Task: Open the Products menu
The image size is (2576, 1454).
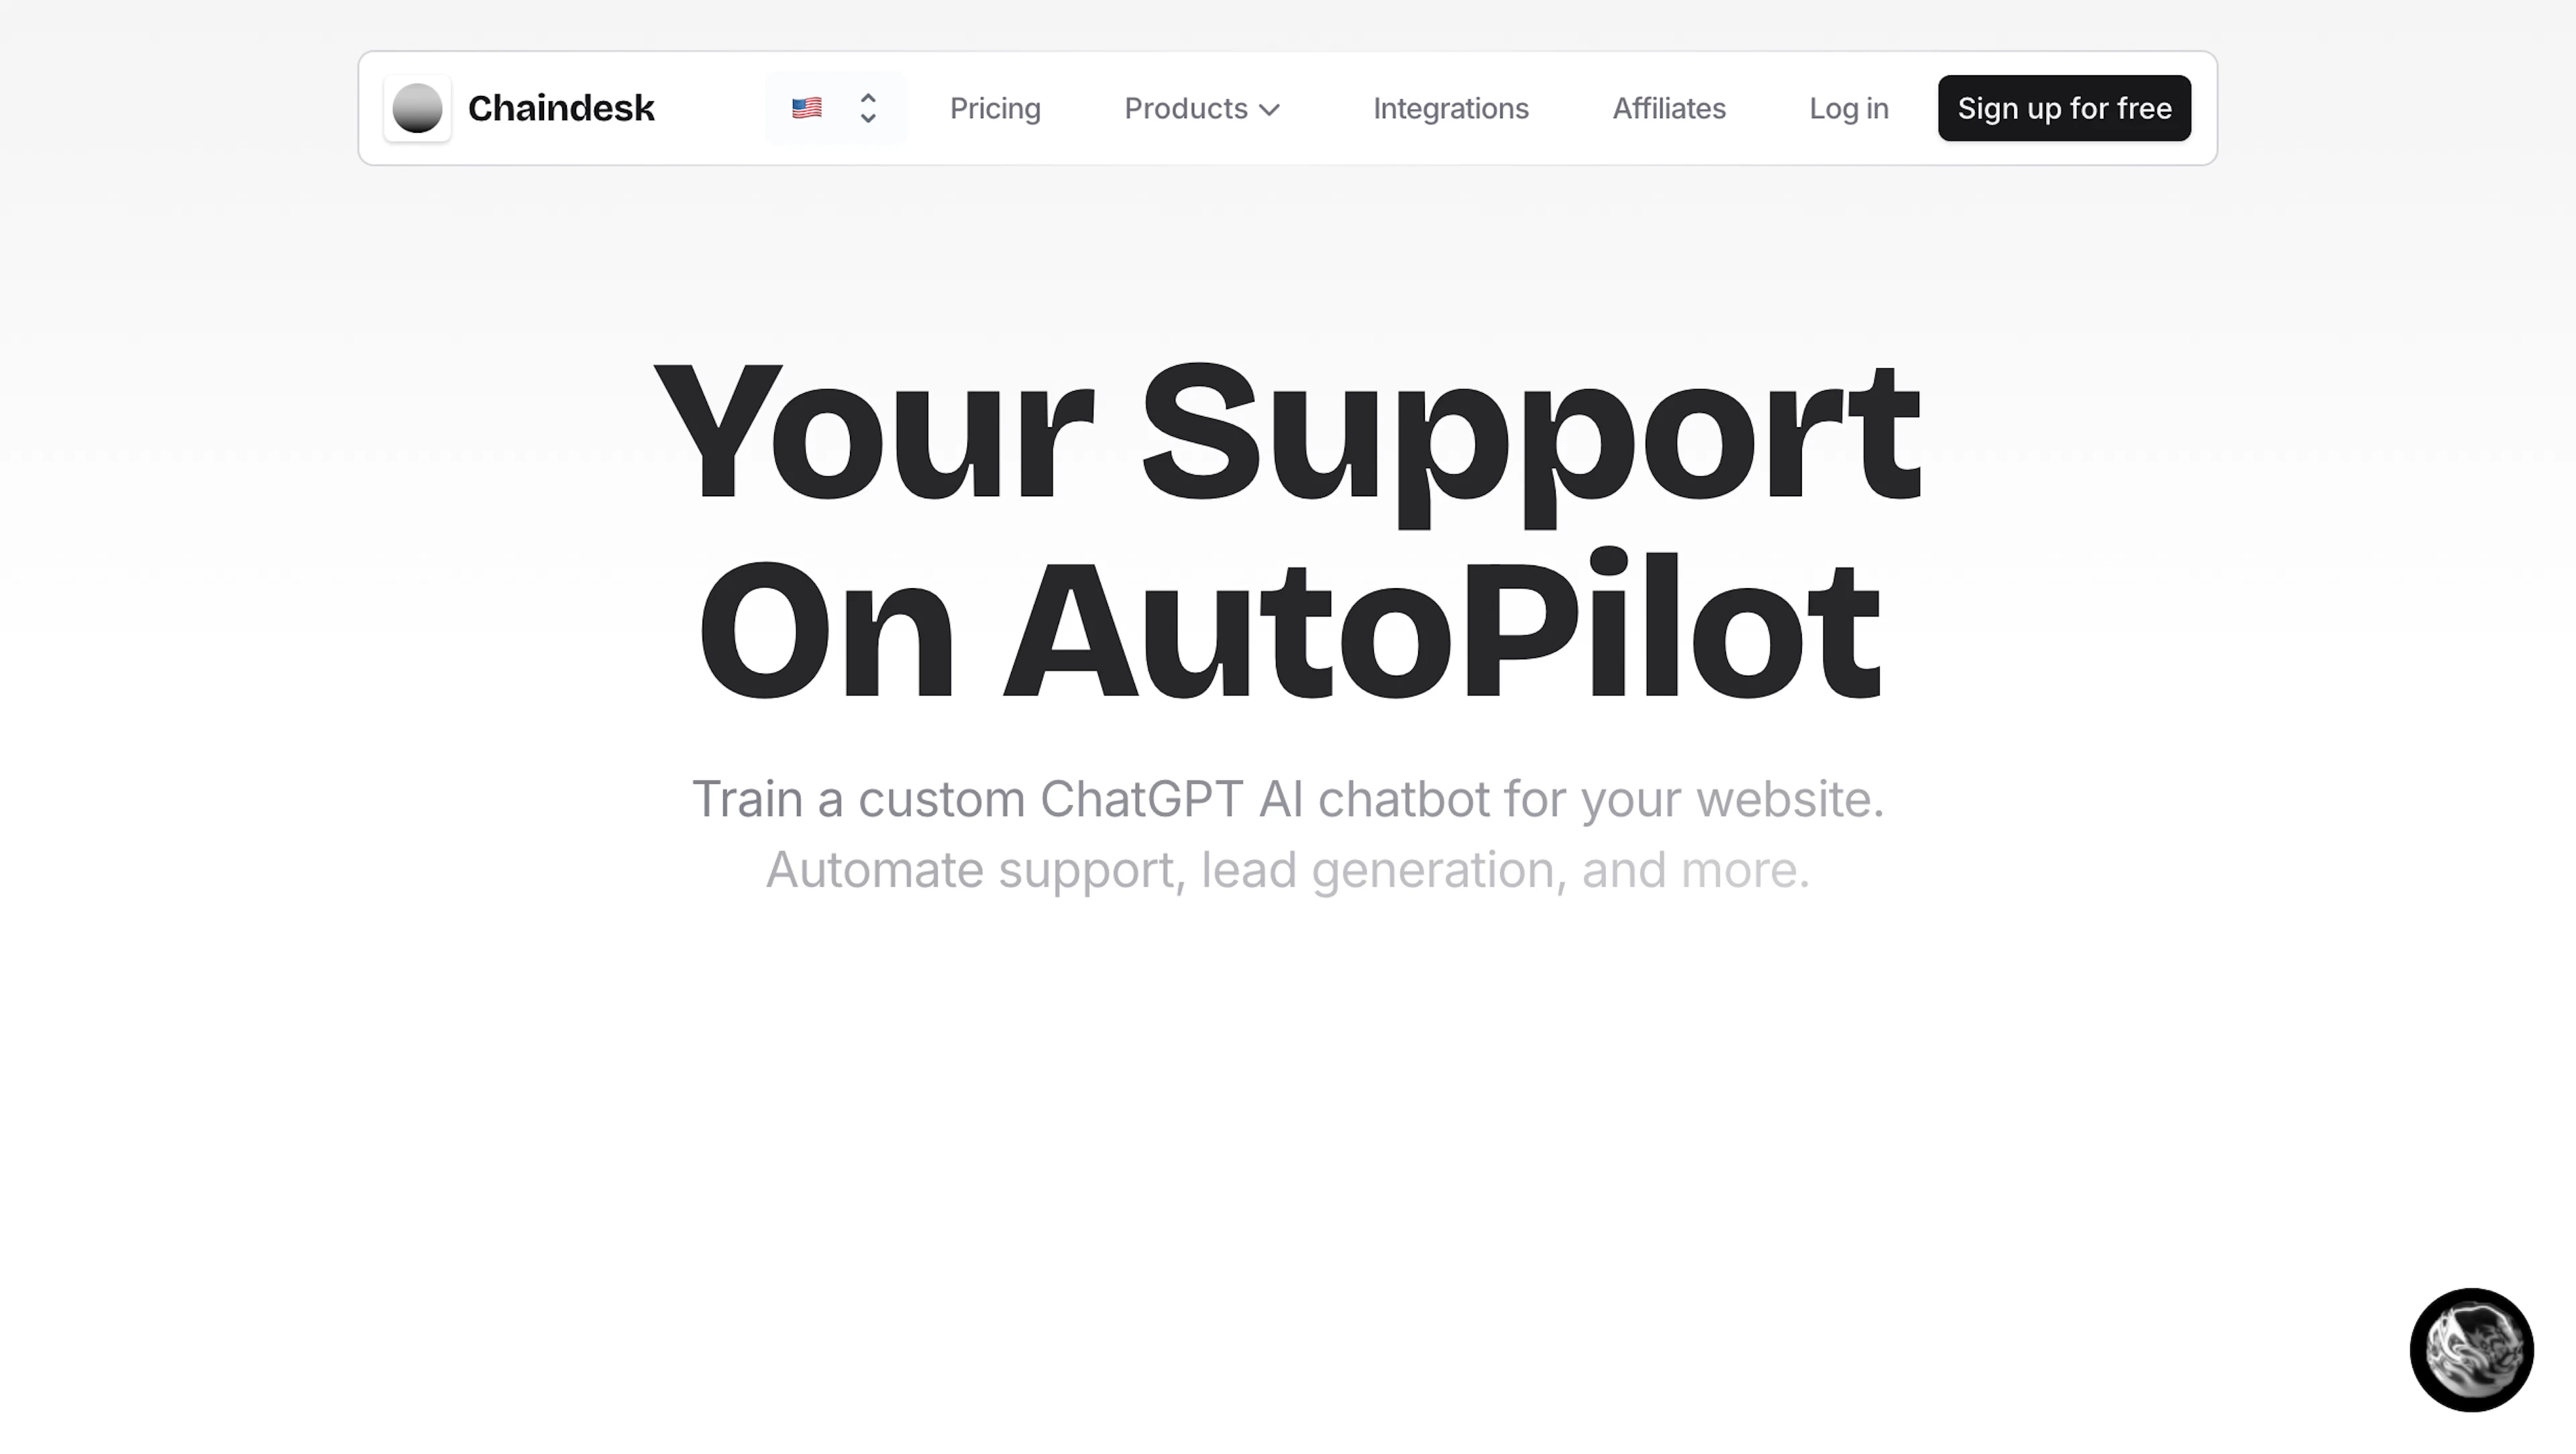Action: pyautogui.click(x=1202, y=108)
